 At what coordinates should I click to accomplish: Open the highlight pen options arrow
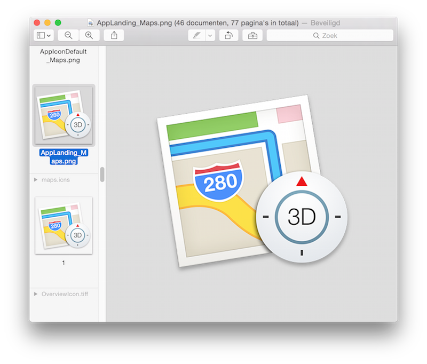click(210, 35)
